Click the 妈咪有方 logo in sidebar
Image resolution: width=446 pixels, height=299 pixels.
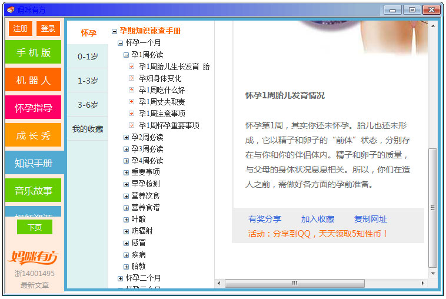pyautogui.click(x=34, y=257)
